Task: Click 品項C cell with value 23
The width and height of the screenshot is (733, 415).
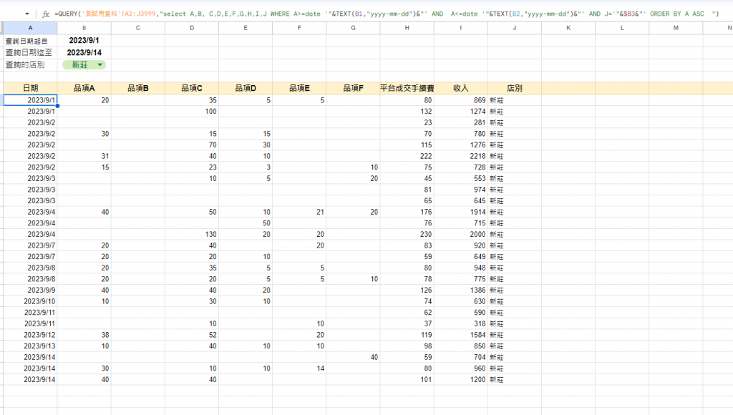Action: pyautogui.click(x=192, y=167)
